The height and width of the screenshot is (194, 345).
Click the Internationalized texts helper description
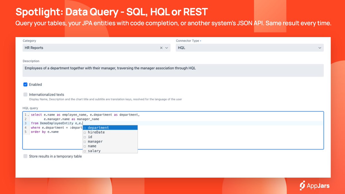click(106, 99)
